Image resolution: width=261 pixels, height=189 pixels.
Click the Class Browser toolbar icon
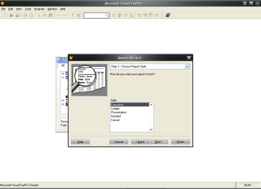pyautogui.click(x=139, y=16)
